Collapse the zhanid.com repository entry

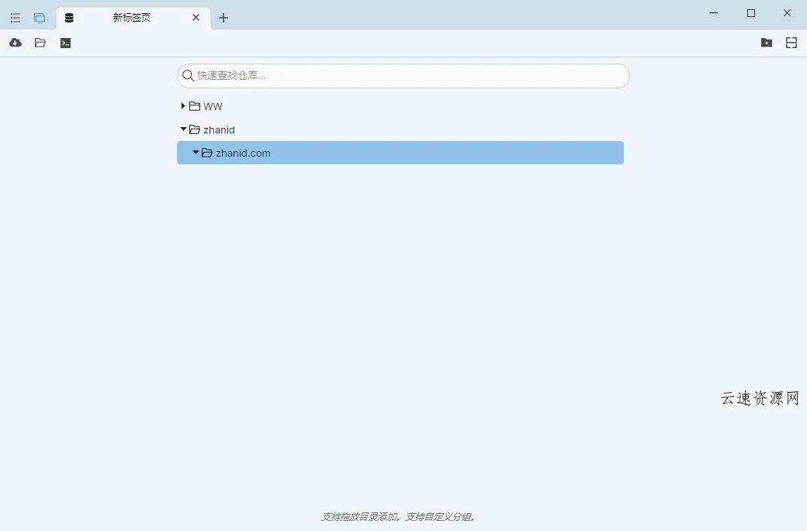click(196, 153)
